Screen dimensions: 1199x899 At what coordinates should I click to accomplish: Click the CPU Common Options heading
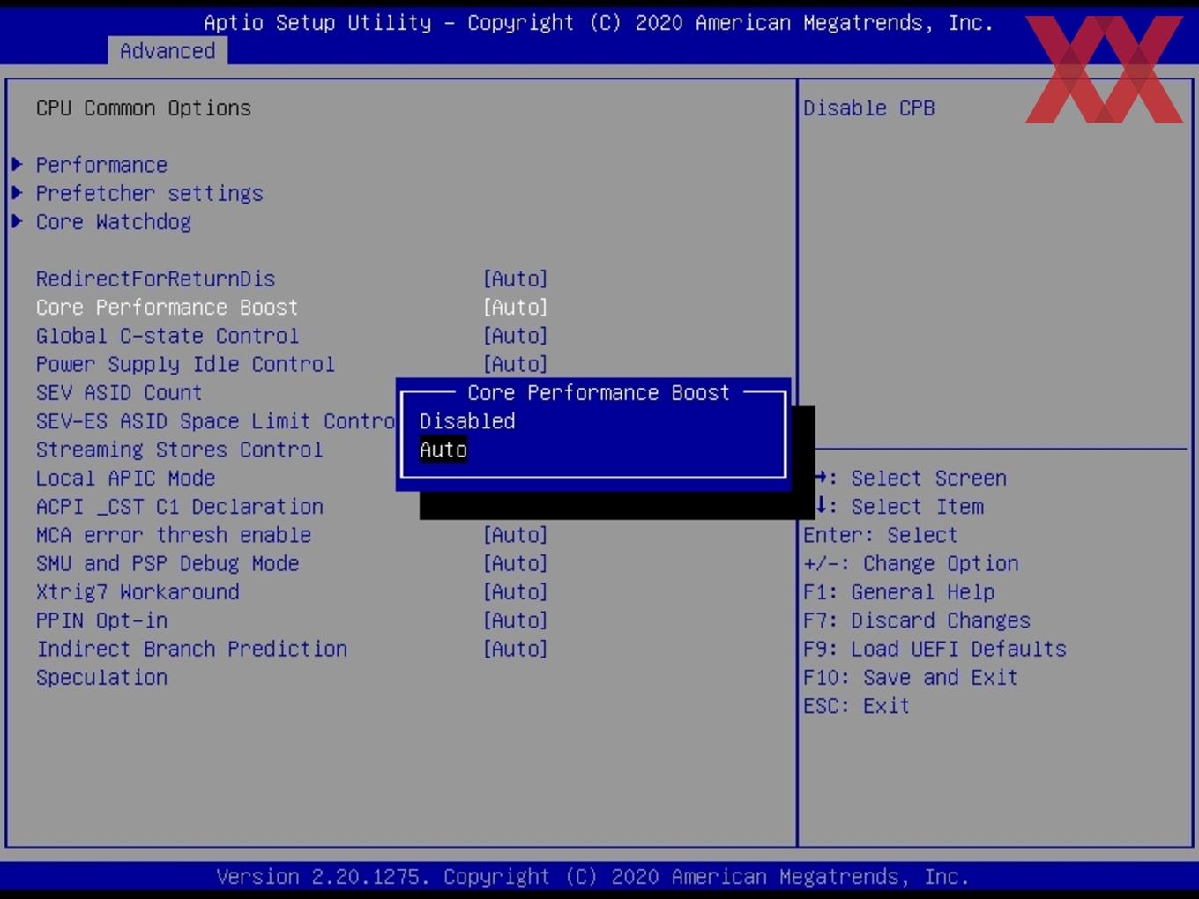143,108
